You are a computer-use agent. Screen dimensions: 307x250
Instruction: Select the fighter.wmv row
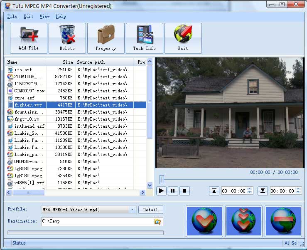coord(76,105)
